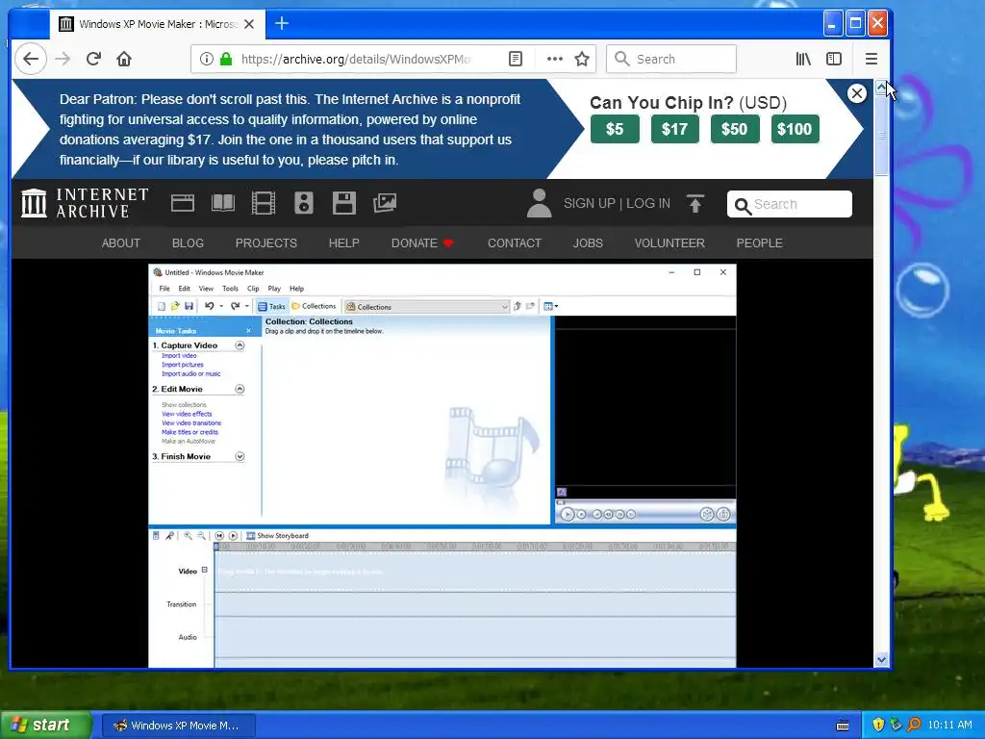Viewport: 985px width, 739px height.
Task: Show sidebars icon in browser toolbar
Action: pyautogui.click(x=834, y=59)
